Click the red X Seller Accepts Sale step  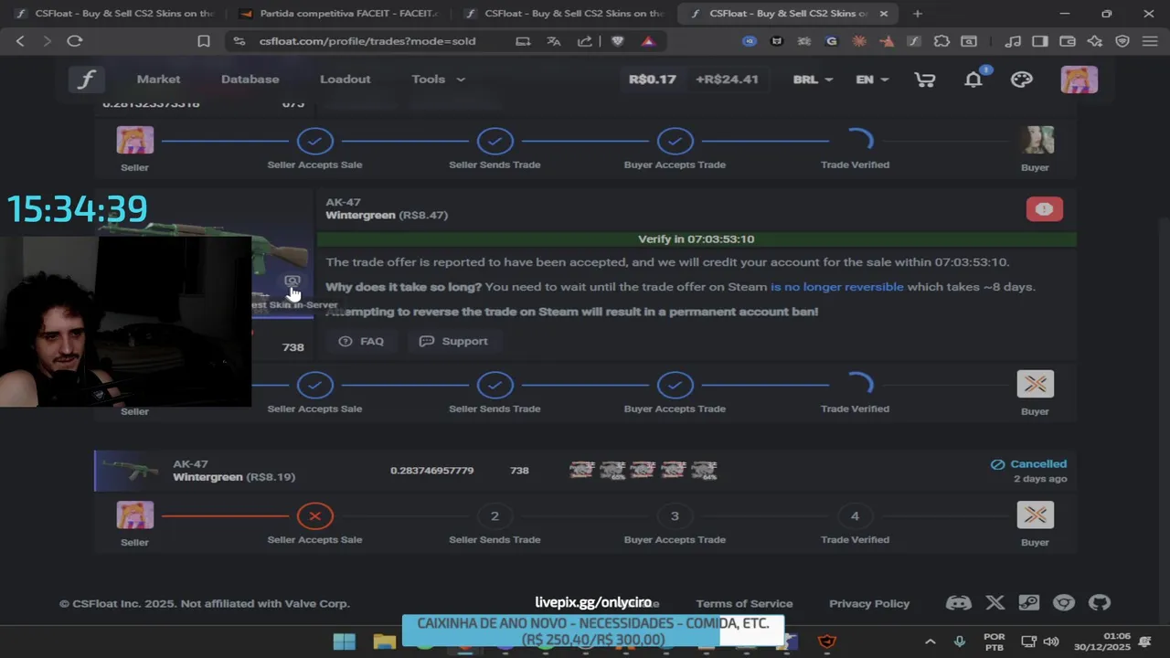tap(314, 516)
